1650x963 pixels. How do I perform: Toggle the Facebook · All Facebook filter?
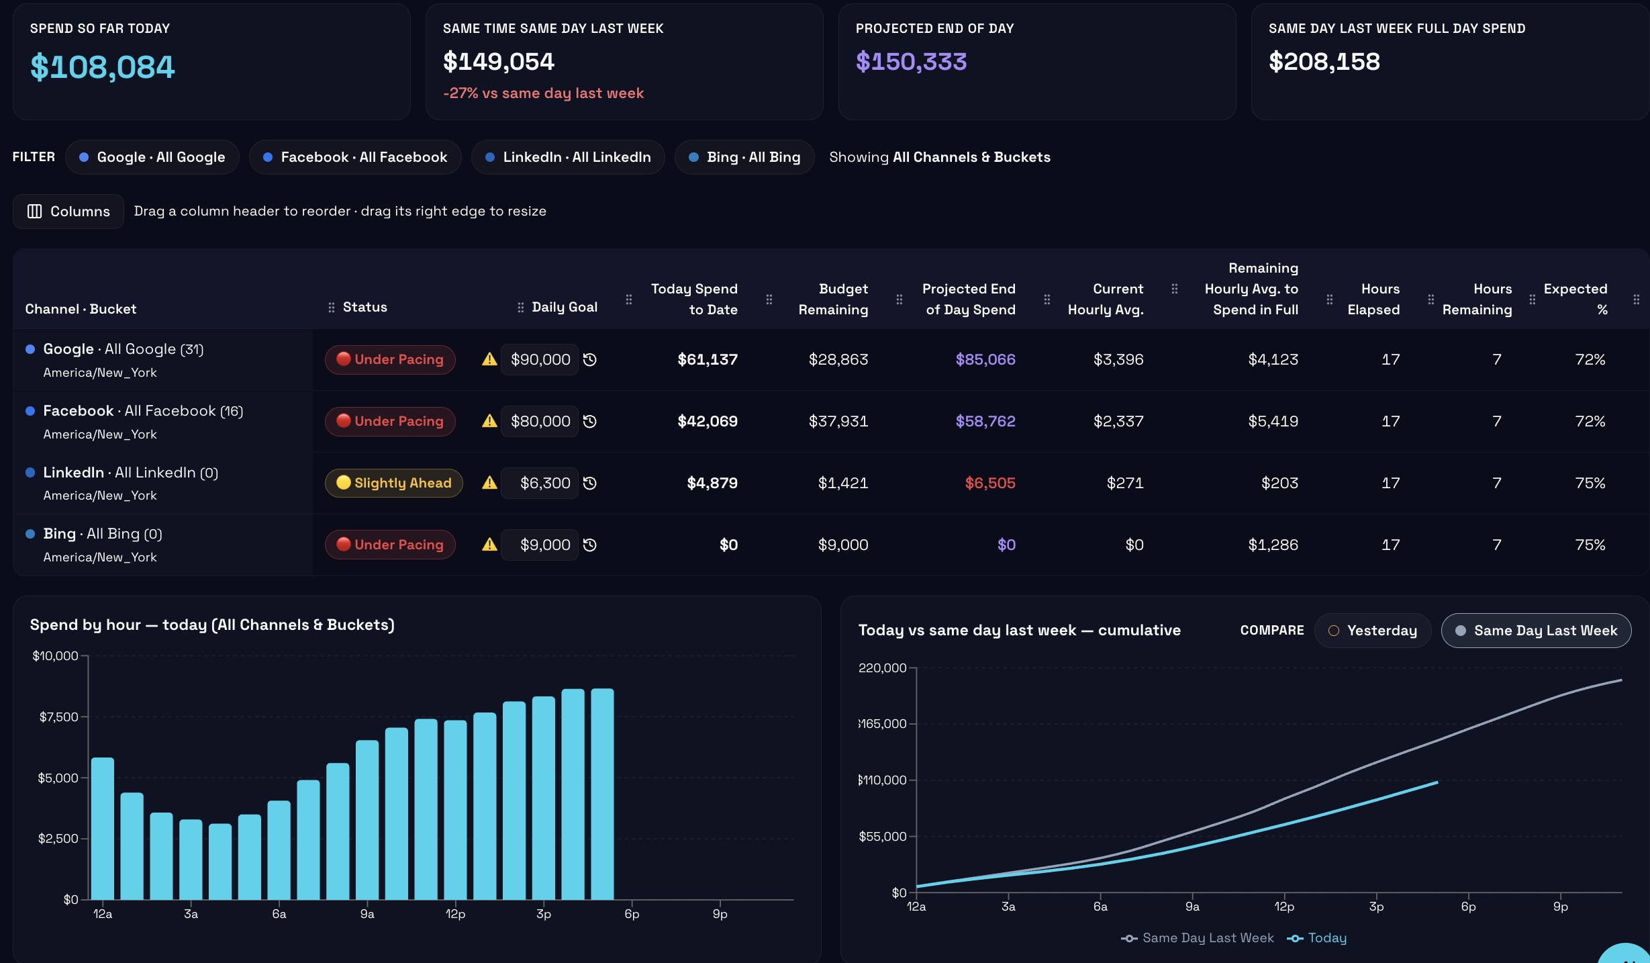(355, 157)
